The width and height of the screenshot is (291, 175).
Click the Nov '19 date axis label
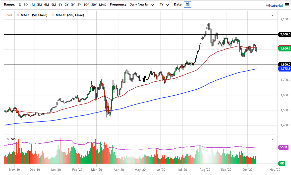click(x=15, y=170)
